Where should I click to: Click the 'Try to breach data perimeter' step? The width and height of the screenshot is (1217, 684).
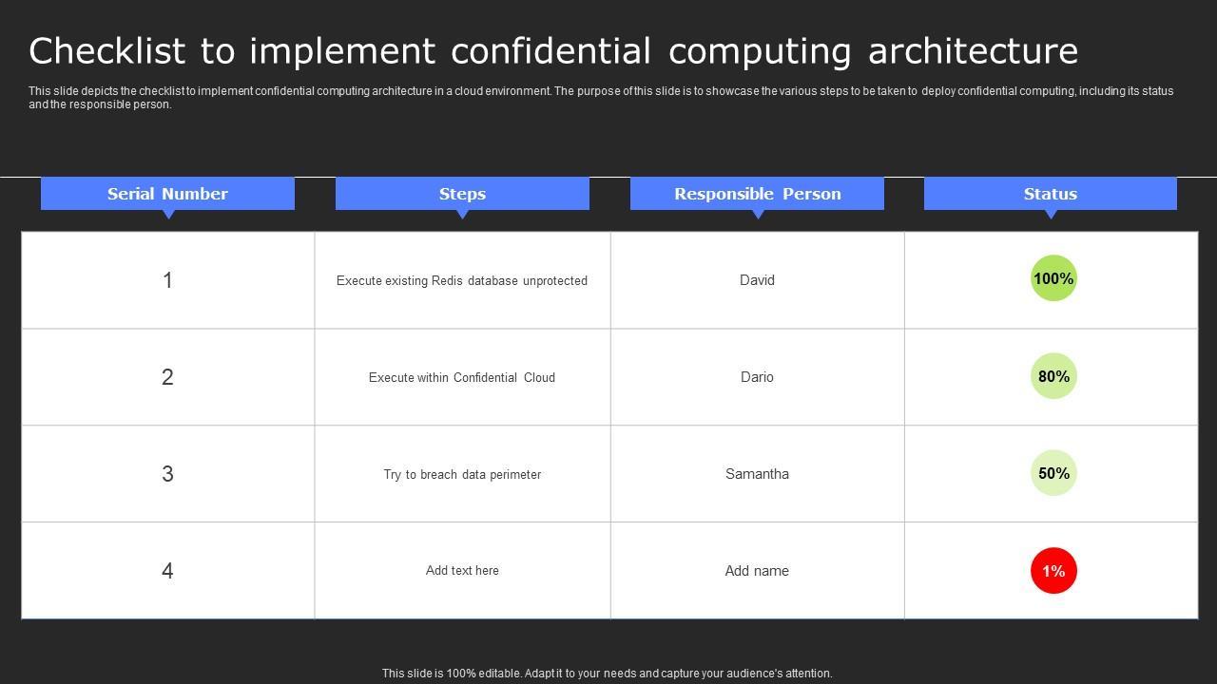pyautogui.click(x=462, y=474)
